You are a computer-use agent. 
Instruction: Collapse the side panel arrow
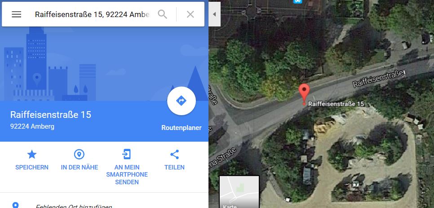[x=214, y=14]
